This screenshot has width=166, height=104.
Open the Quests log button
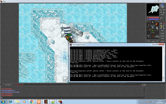tap(162, 33)
